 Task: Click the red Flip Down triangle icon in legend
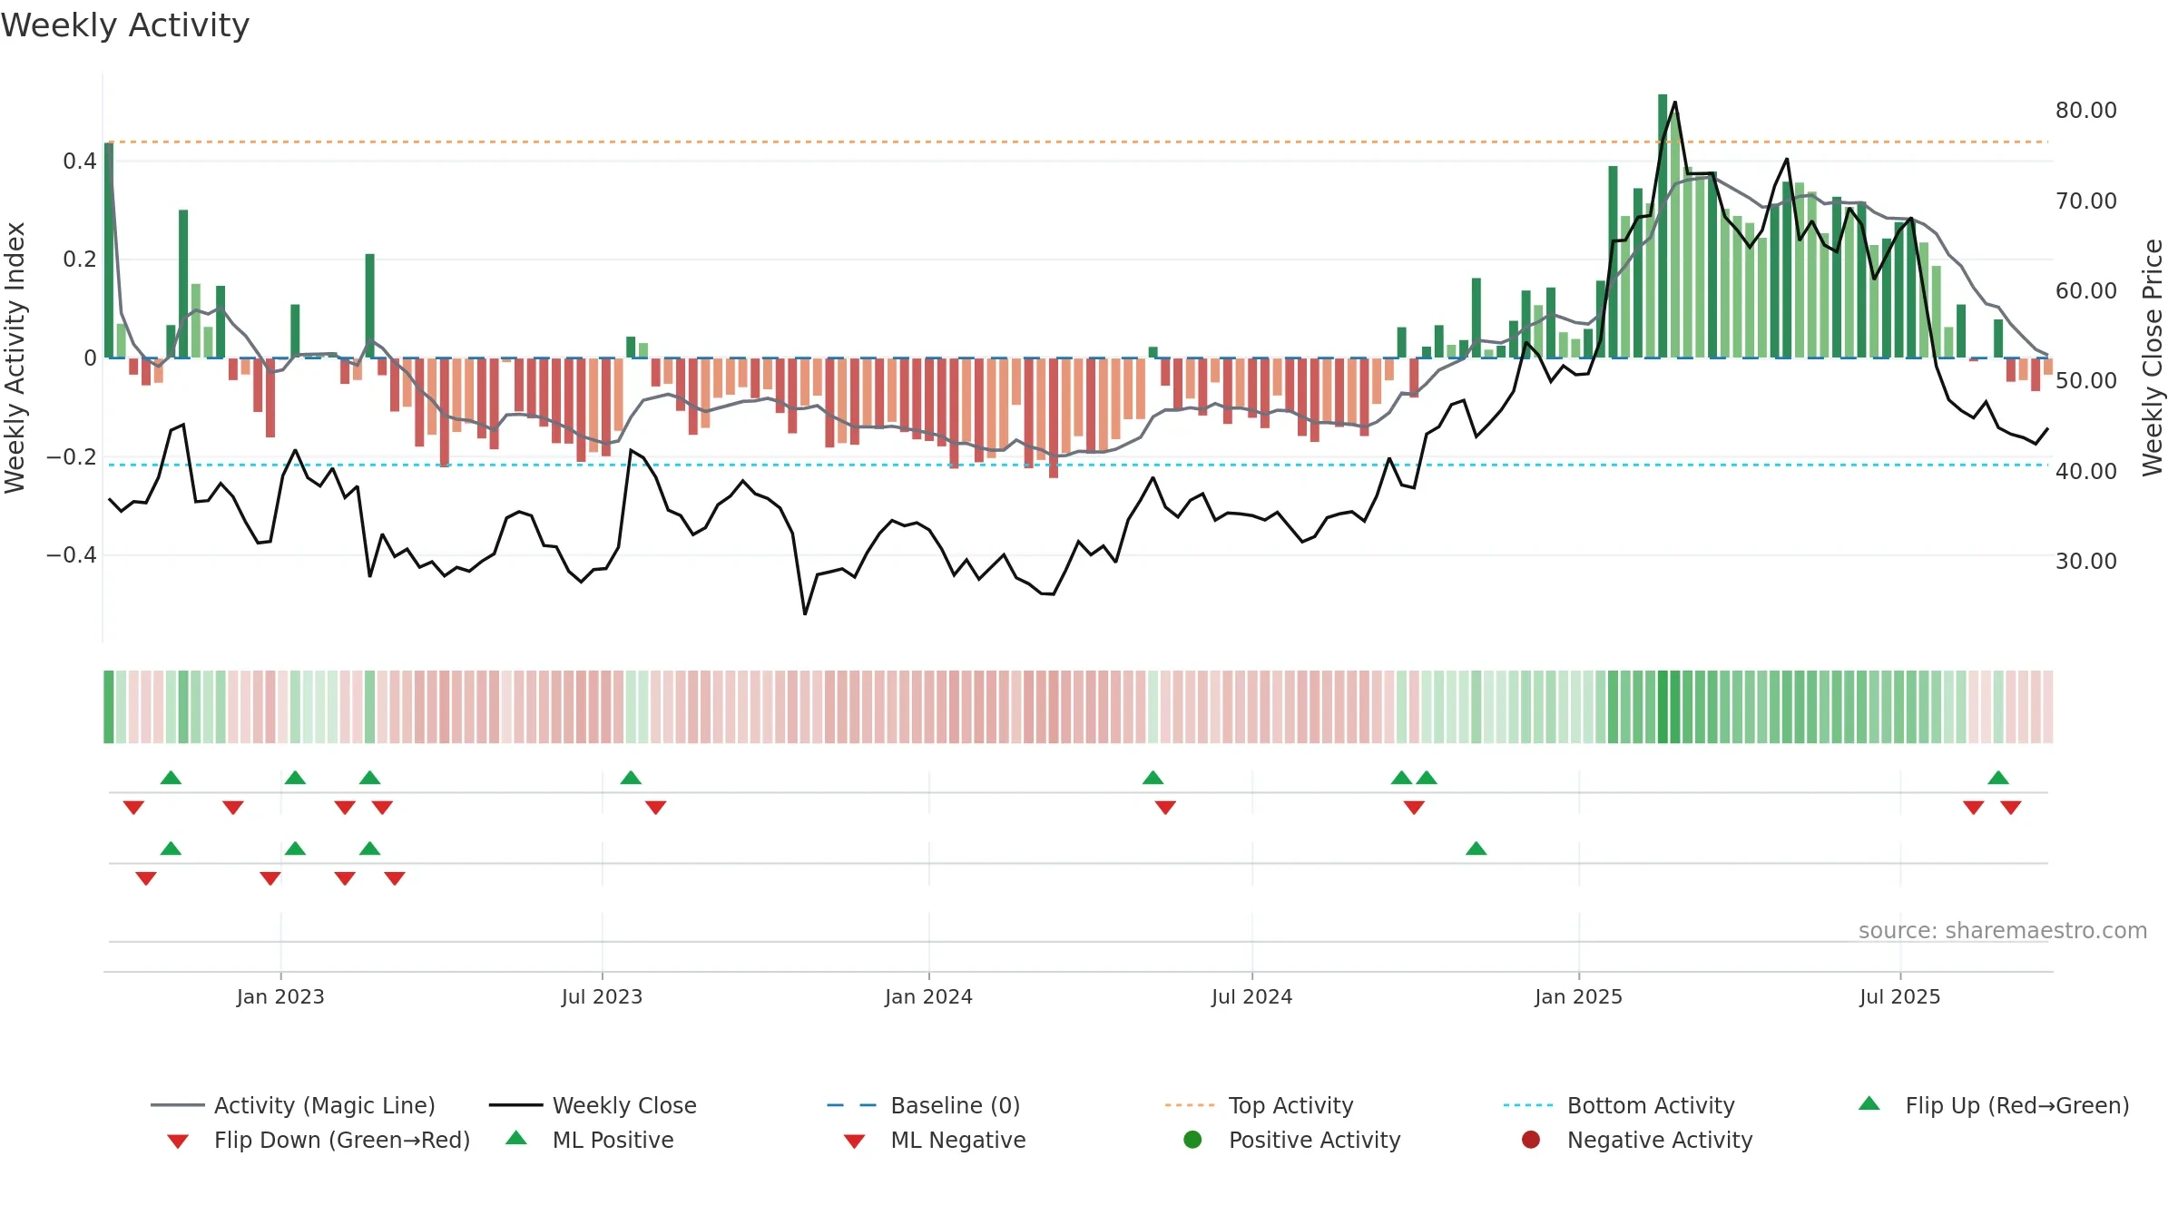[x=178, y=1142]
